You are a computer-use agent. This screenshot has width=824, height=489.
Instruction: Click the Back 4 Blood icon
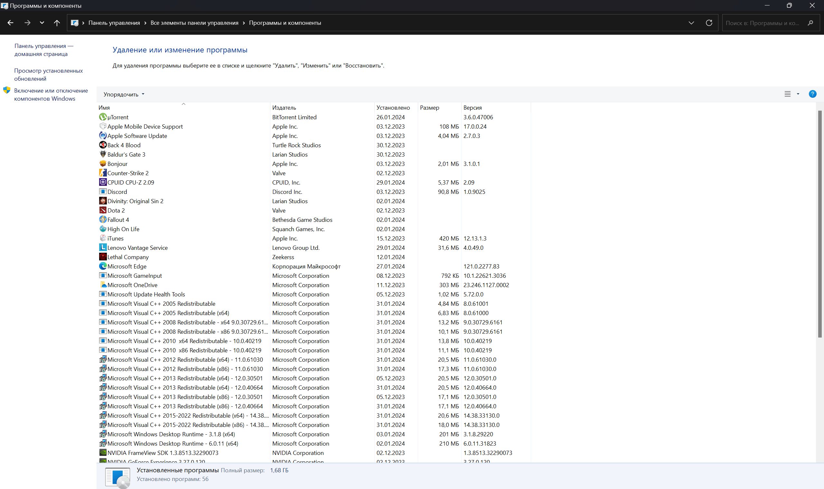coord(103,145)
